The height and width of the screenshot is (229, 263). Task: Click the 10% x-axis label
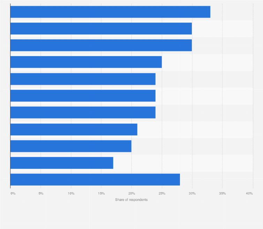tap(71, 193)
